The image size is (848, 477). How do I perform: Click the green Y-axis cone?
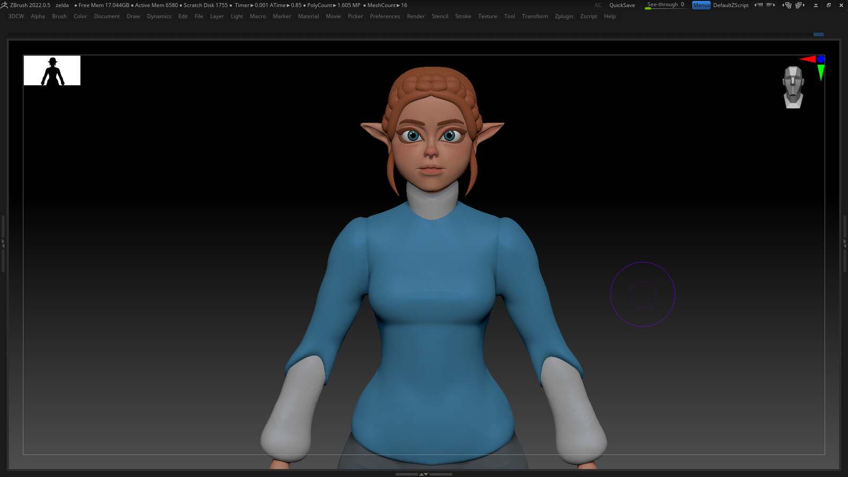pyautogui.click(x=820, y=73)
